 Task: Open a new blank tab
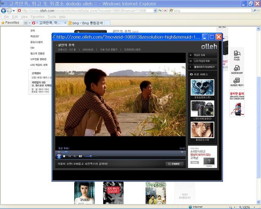click(x=107, y=23)
